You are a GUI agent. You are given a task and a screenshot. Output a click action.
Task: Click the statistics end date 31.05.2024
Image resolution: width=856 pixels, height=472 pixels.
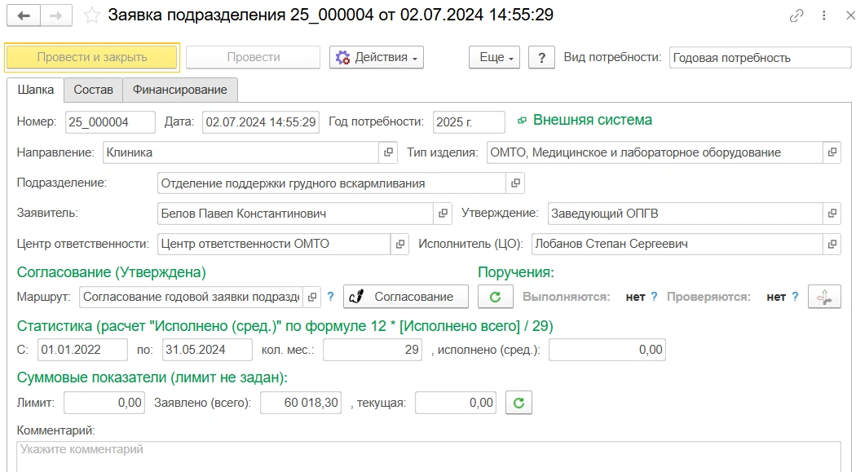[x=207, y=350]
